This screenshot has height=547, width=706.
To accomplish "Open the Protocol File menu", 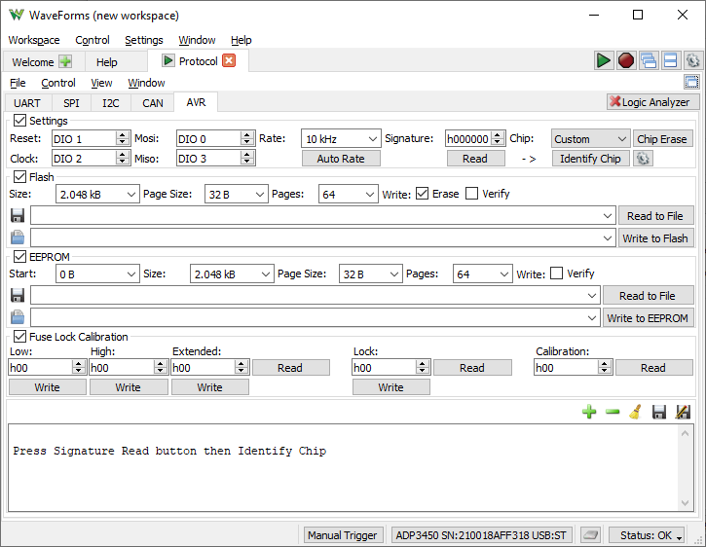I will [x=18, y=83].
